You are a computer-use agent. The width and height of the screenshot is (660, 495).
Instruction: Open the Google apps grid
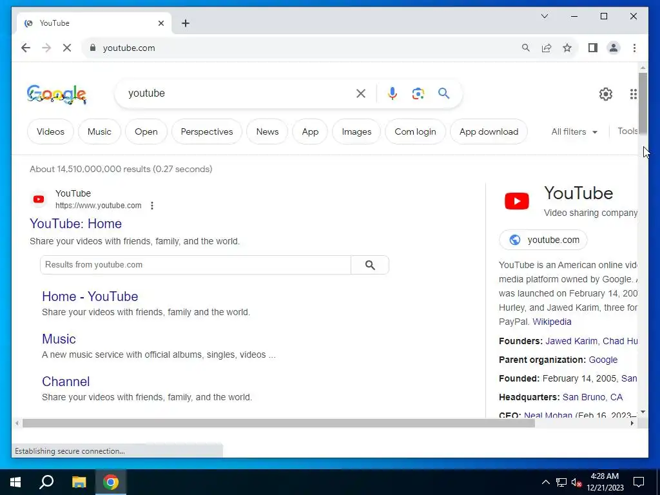(x=633, y=94)
